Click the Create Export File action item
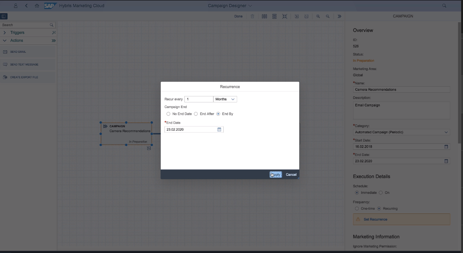This screenshot has height=253, width=463. pos(28,77)
